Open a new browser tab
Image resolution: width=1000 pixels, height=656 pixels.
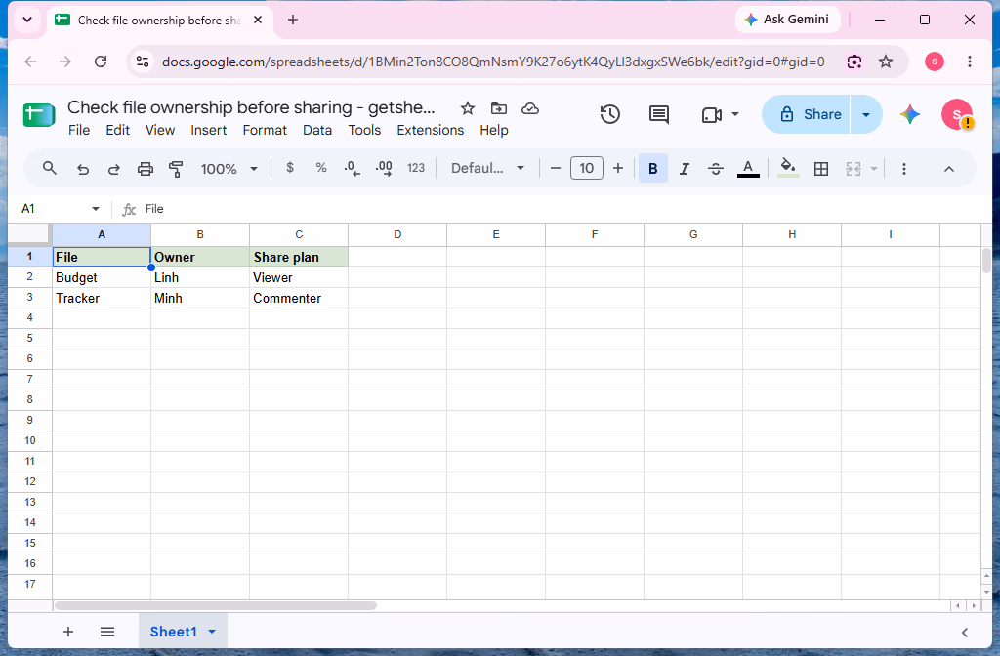pyautogui.click(x=293, y=20)
